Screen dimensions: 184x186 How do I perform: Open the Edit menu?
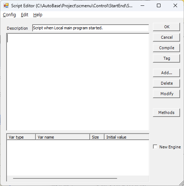25,15
